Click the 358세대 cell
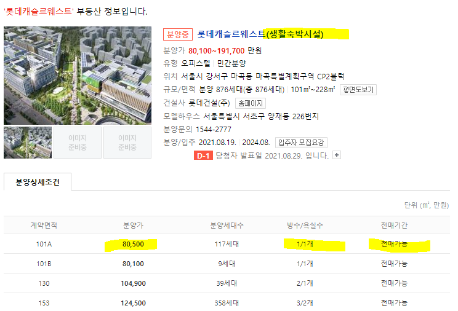This screenshot has width=458, height=311. click(227, 303)
